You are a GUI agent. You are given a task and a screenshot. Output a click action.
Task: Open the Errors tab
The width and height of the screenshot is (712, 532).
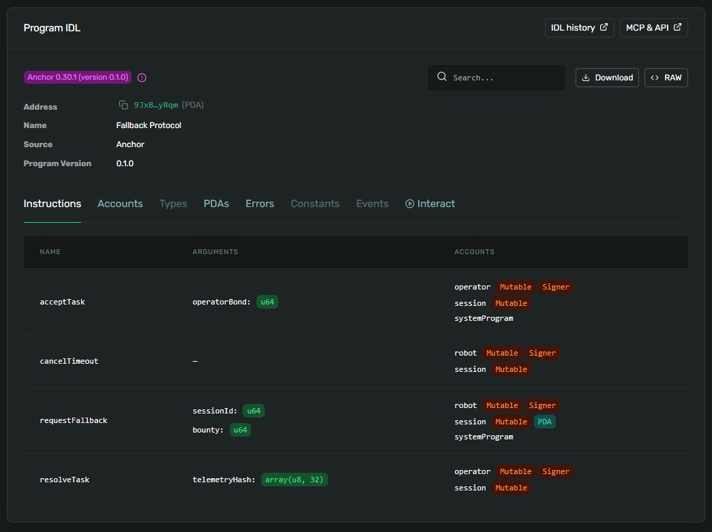tap(260, 204)
